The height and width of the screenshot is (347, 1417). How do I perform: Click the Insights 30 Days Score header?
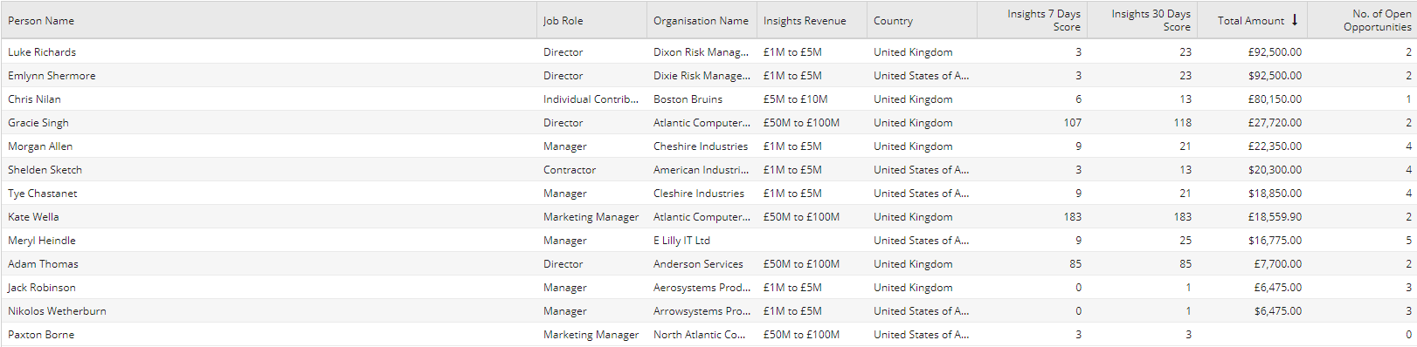pyautogui.click(x=1151, y=20)
